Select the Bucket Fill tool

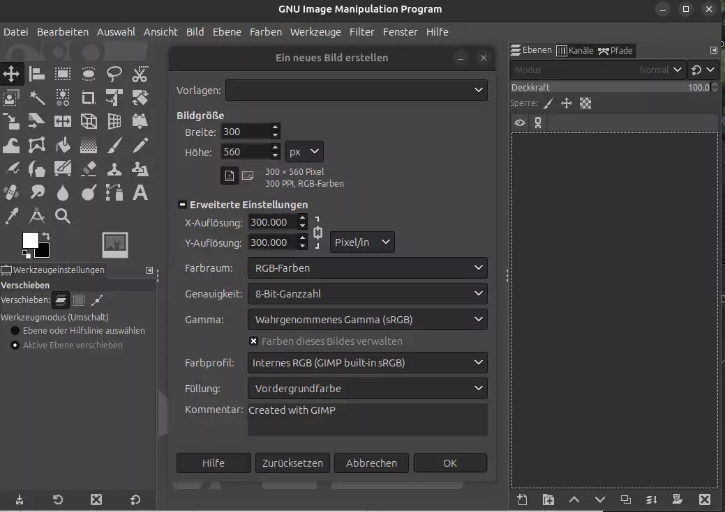[63, 145]
